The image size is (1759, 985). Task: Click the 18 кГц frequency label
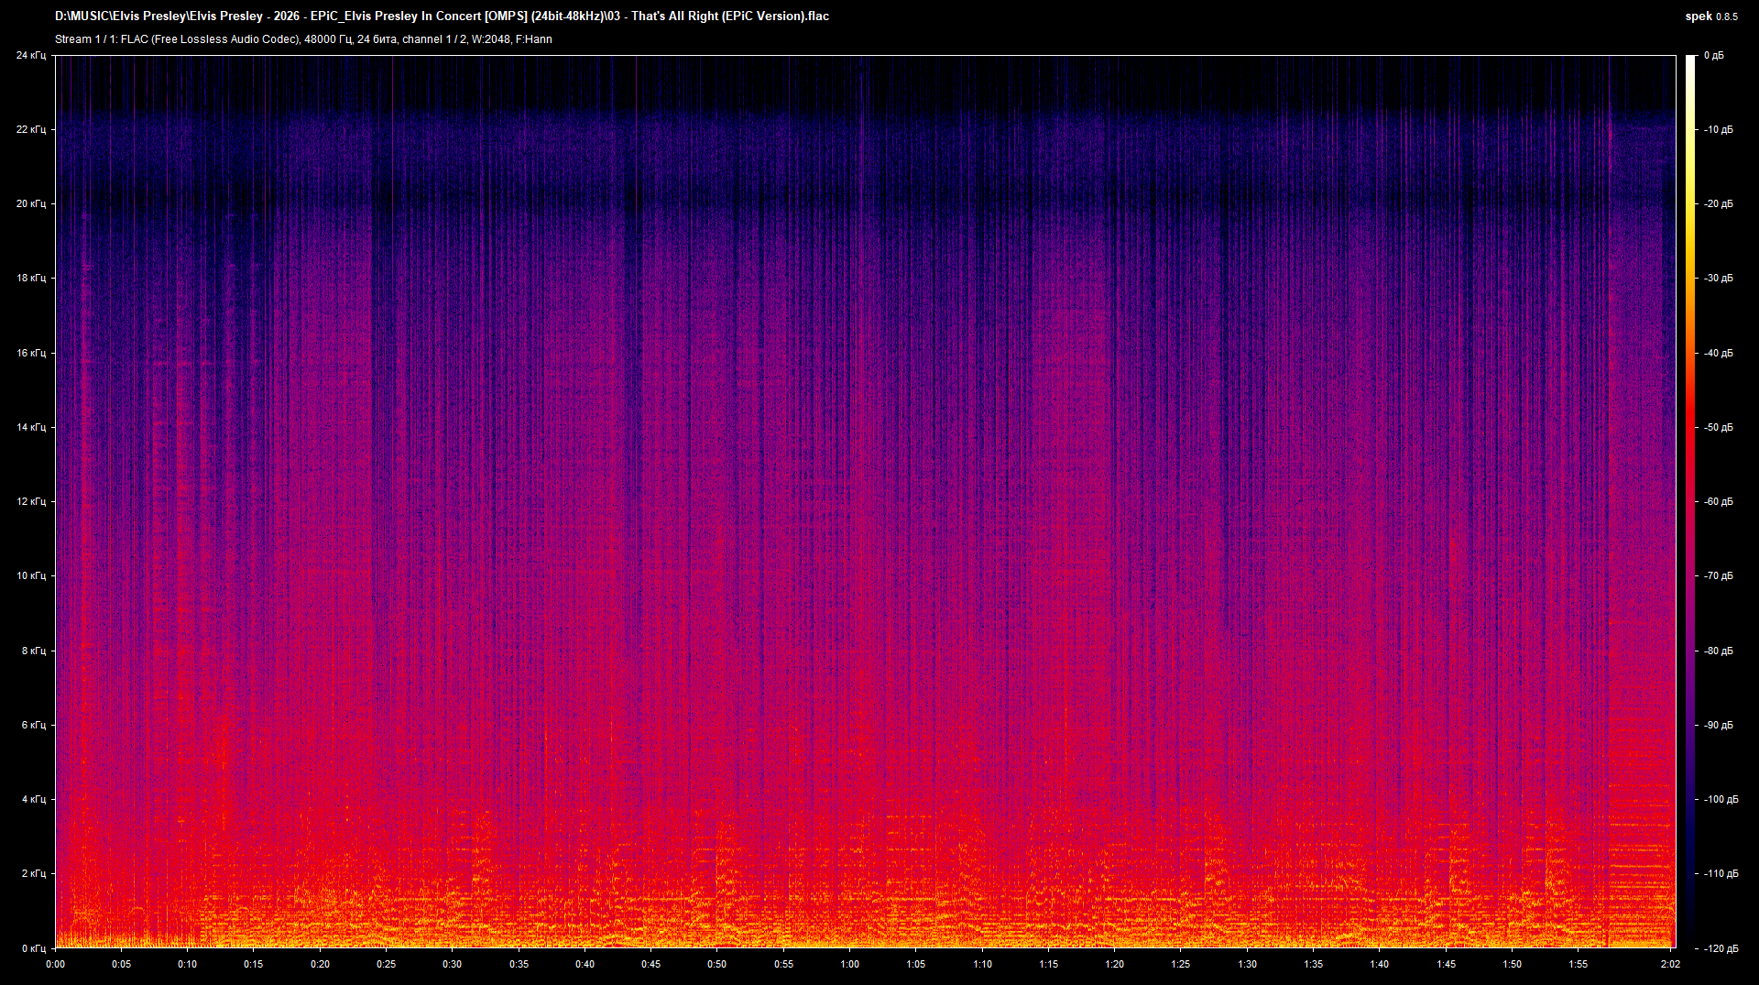point(30,279)
